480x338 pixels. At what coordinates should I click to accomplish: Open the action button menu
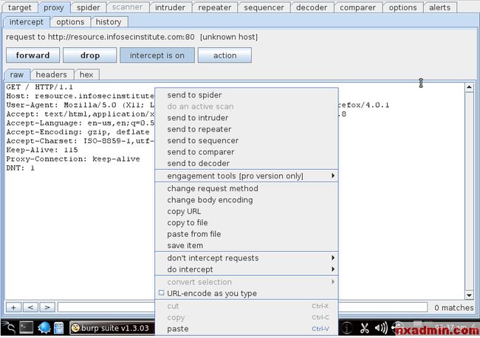pyautogui.click(x=224, y=55)
